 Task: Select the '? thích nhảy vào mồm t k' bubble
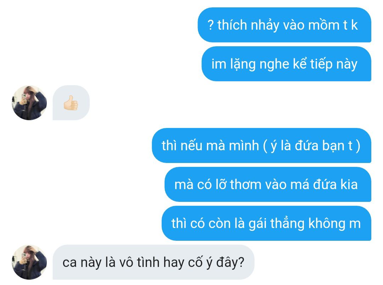pos(284,25)
